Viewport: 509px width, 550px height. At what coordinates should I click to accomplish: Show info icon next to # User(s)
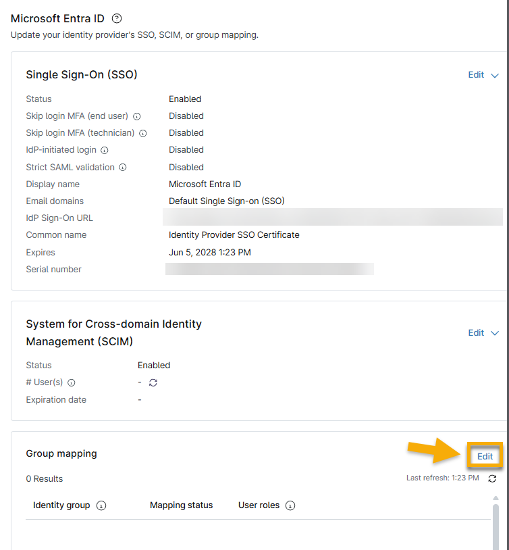click(x=72, y=382)
